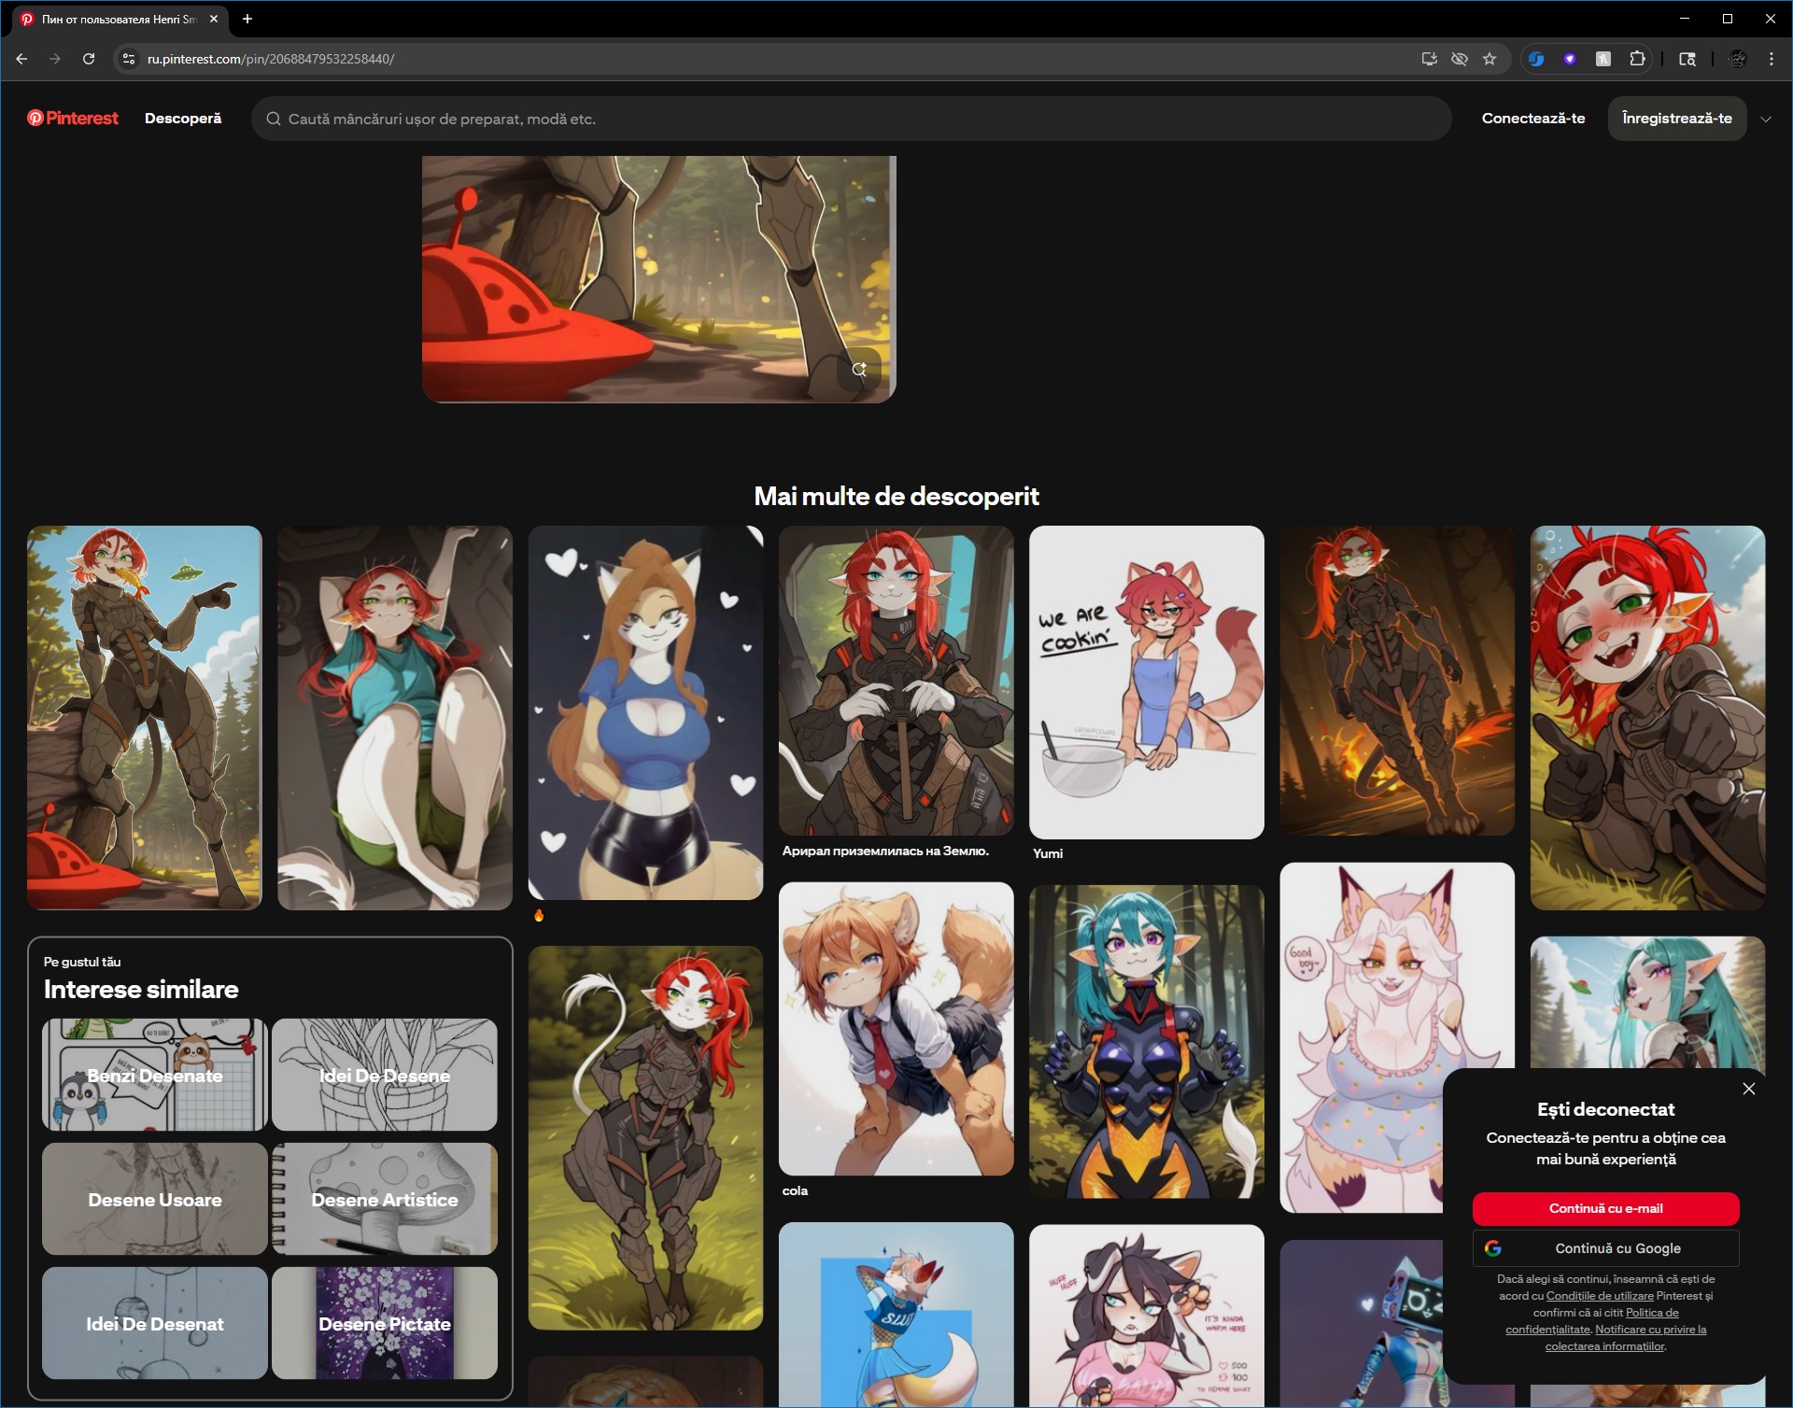Expand the header chevron dropdown
This screenshot has height=1408, width=1793.
click(1765, 119)
